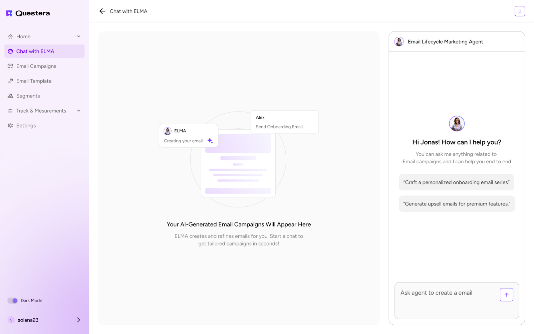Expand Track & Mesurements chevron
Viewport: 534px width, 334px height.
click(79, 111)
